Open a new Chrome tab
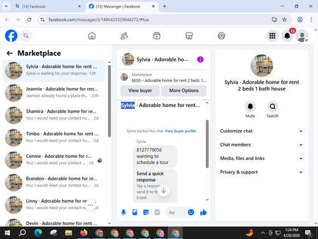This screenshot has width=318, height=239. (x=165, y=6)
